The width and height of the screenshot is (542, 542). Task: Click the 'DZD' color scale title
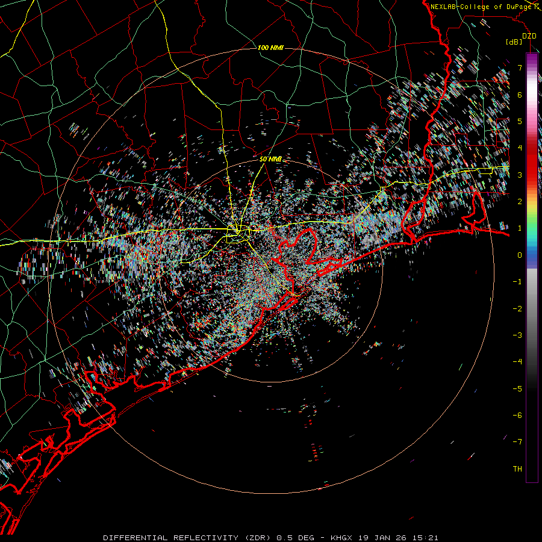point(529,36)
